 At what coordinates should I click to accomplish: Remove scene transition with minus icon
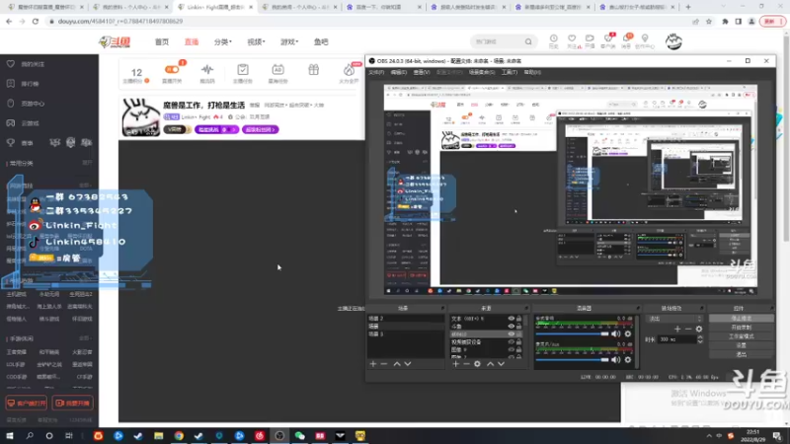[688, 329]
